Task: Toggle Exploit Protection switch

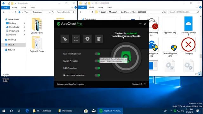Action: coord(97,61)
